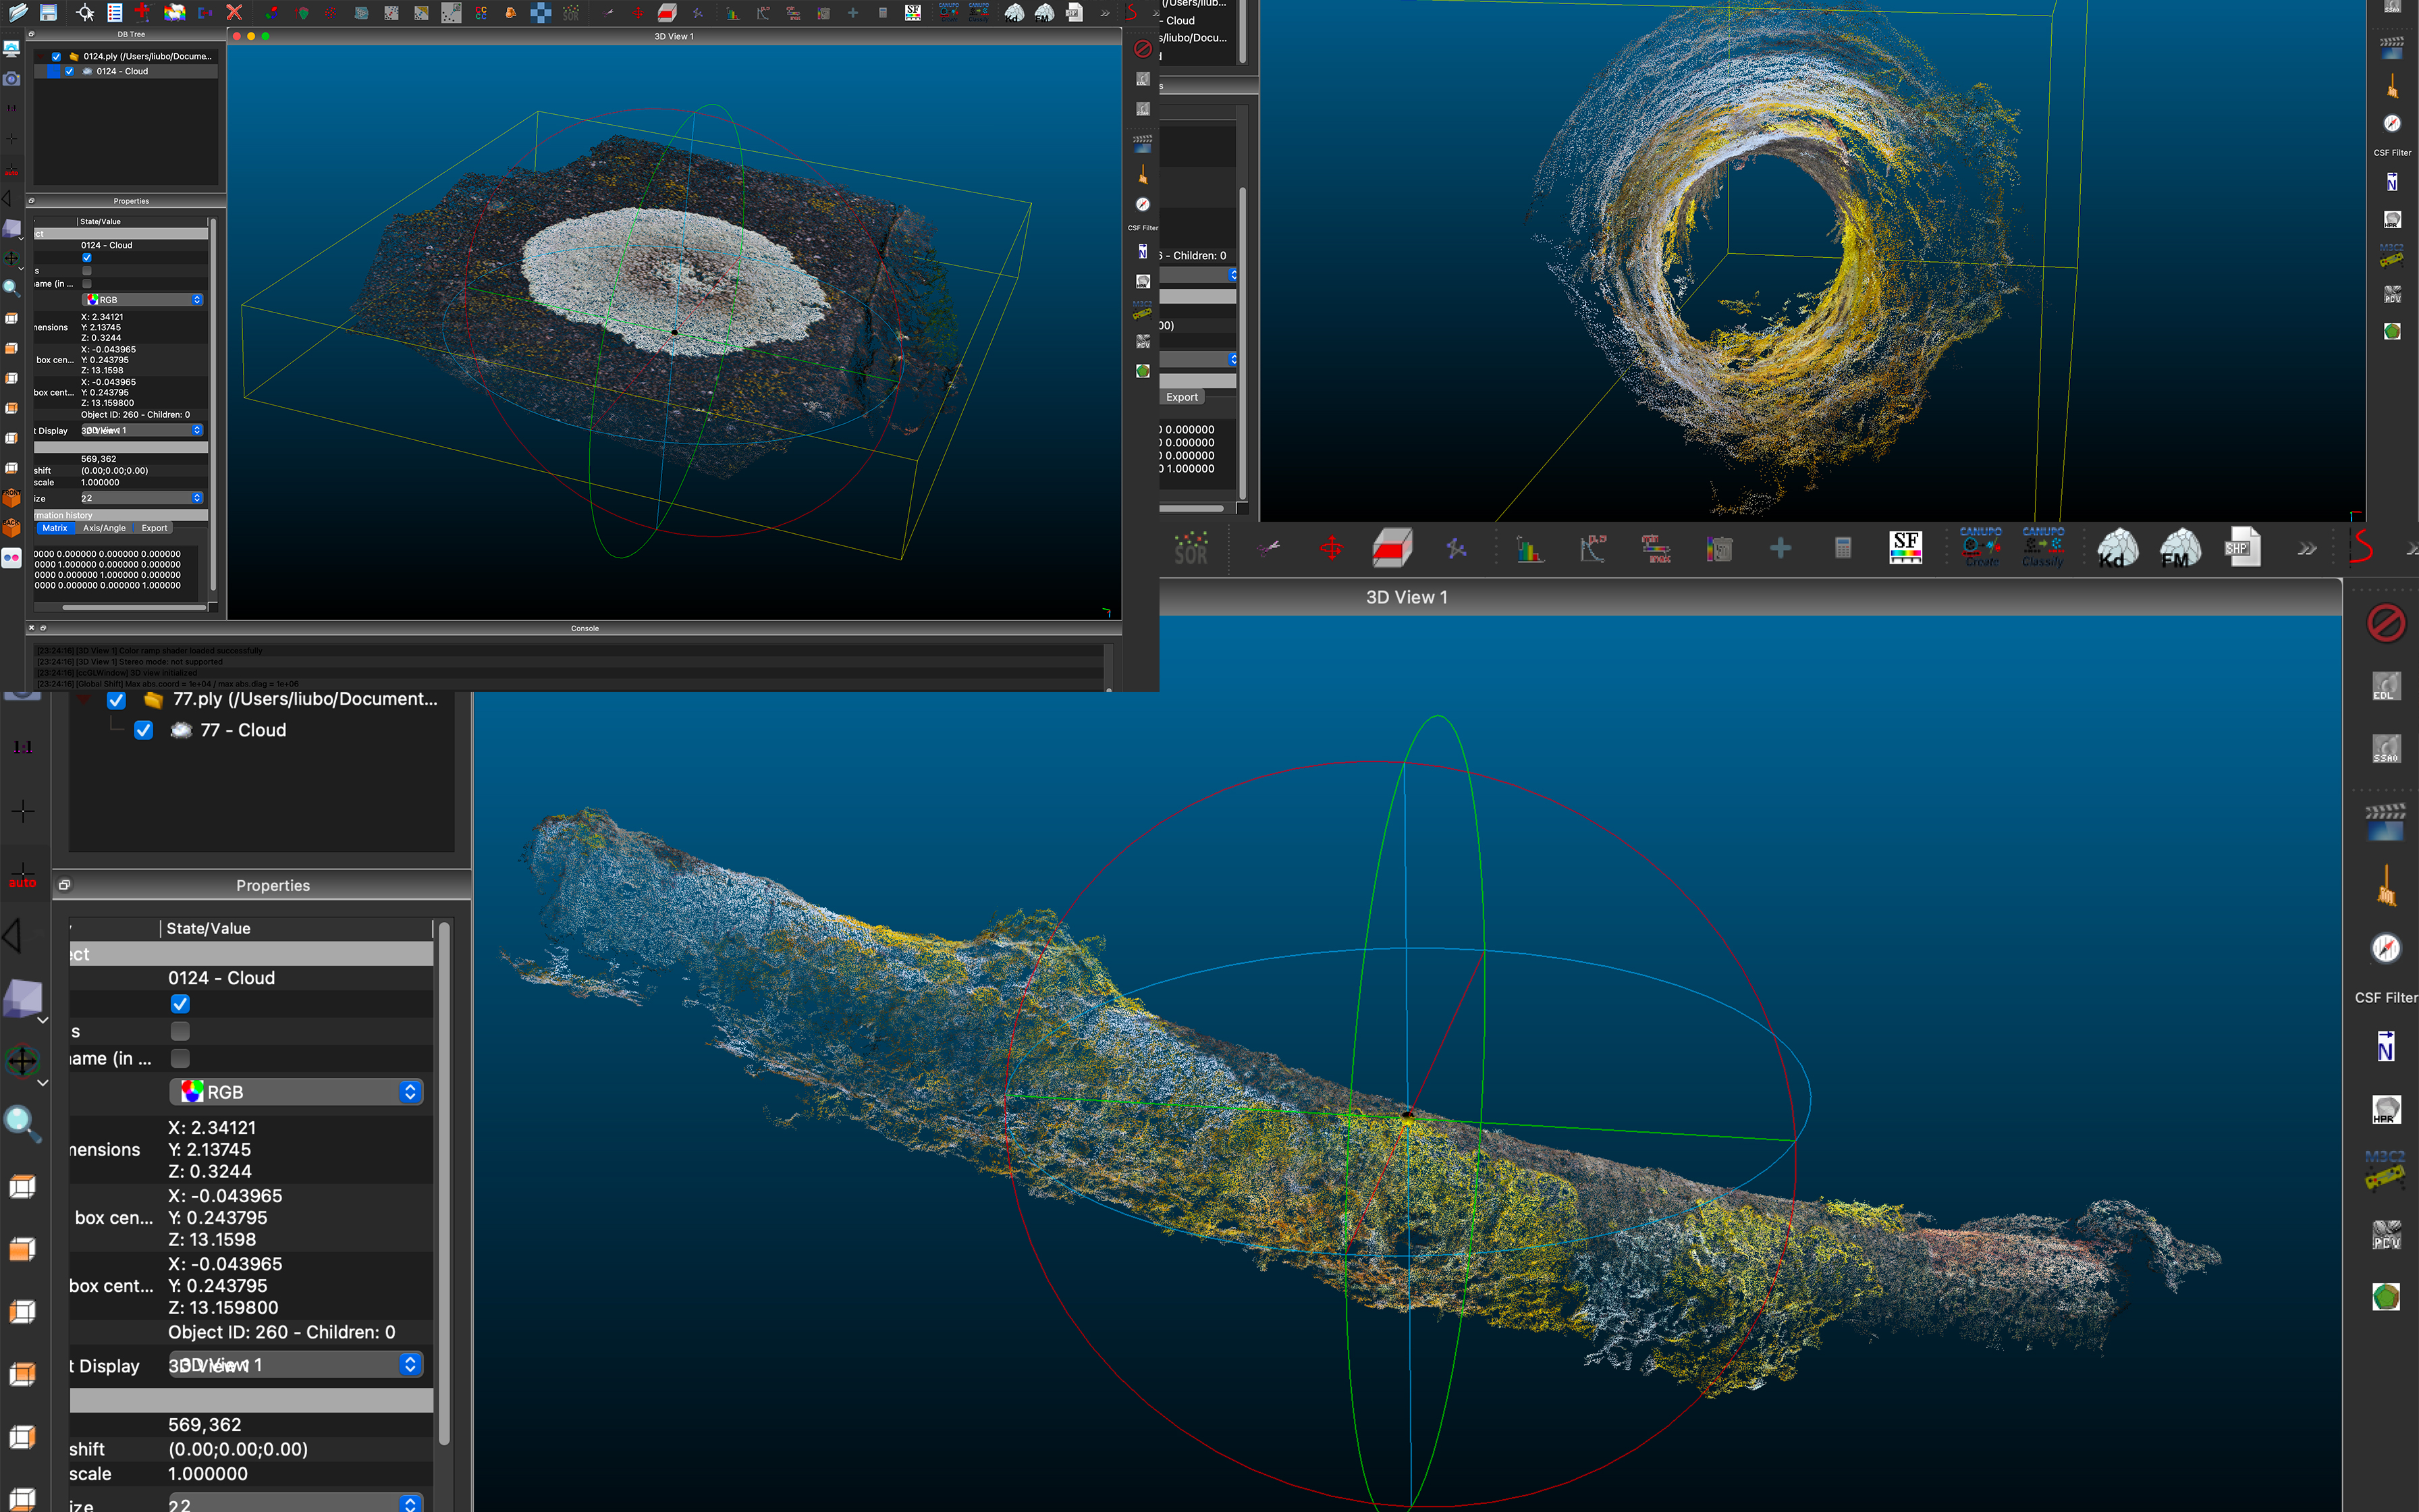Image resolution: width=2419 pixels, height=1512 pixels.
Task: Toggle the 77 - Cloud checkbox
Action: [144, 730]
